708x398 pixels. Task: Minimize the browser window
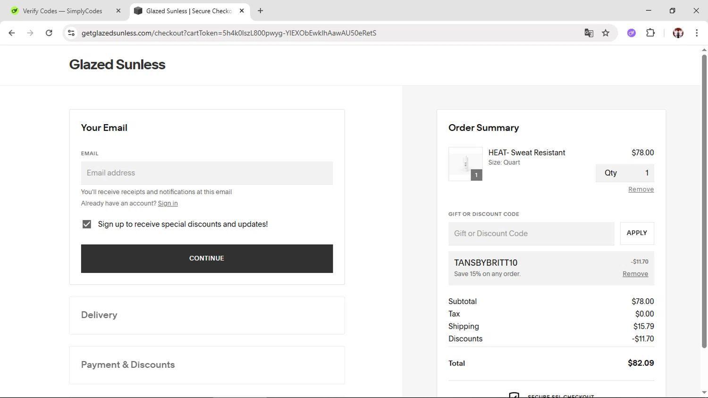649,10
